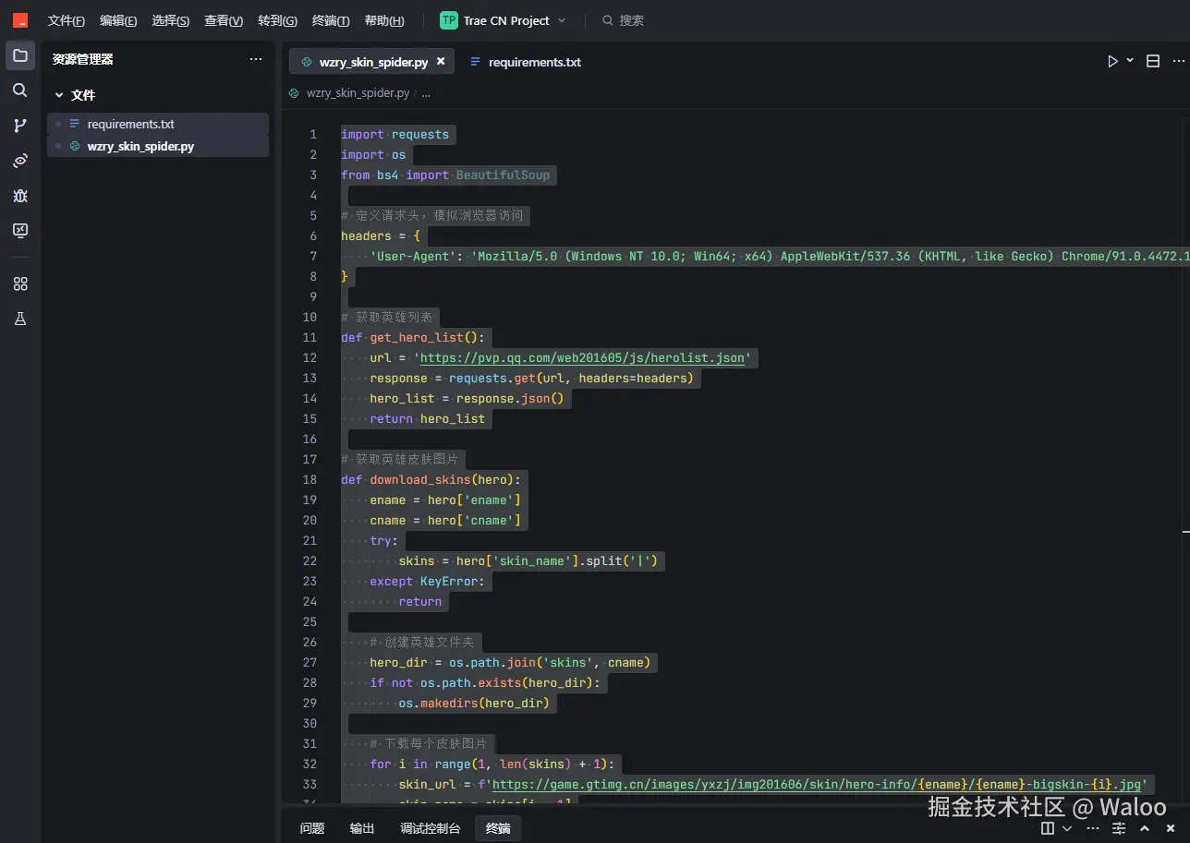Open the Run and Debug bug icon
The width and height of the screenshot is (1190, 843).
19,196
